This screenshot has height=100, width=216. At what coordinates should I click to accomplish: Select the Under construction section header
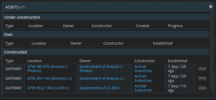coord(106,17)
